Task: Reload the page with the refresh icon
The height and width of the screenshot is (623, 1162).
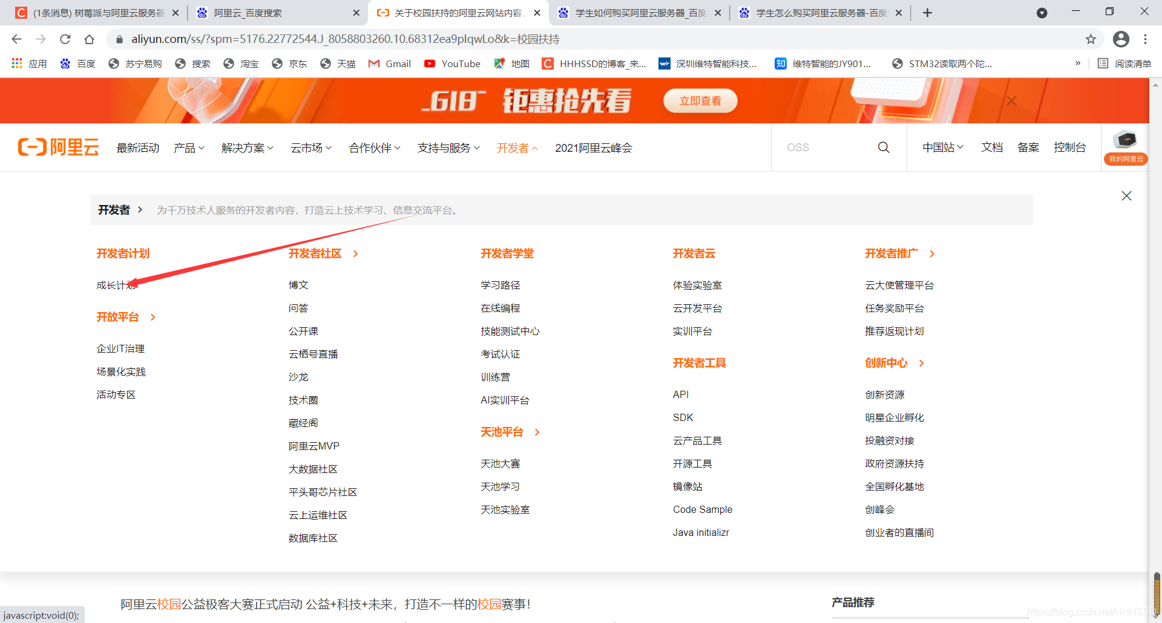Action: 65,39
